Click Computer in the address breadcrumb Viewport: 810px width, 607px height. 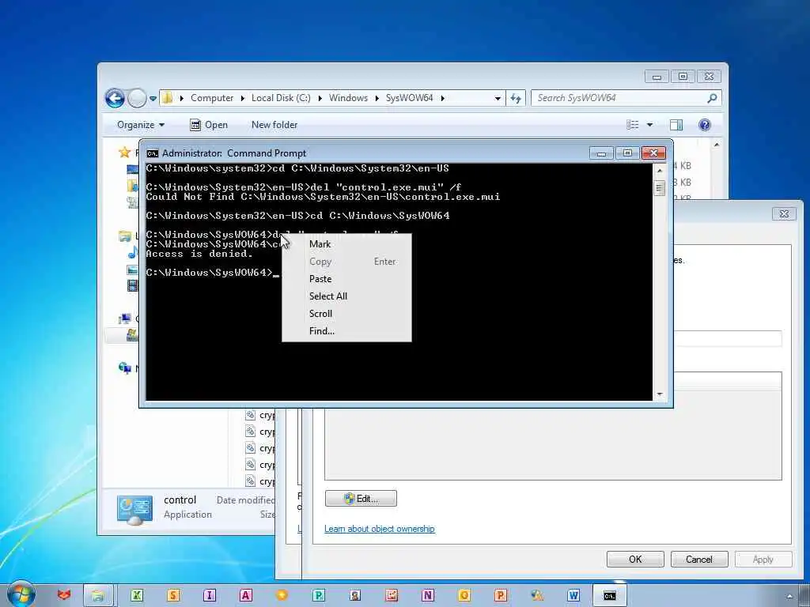pyautogui.click(x=212, y=98)
